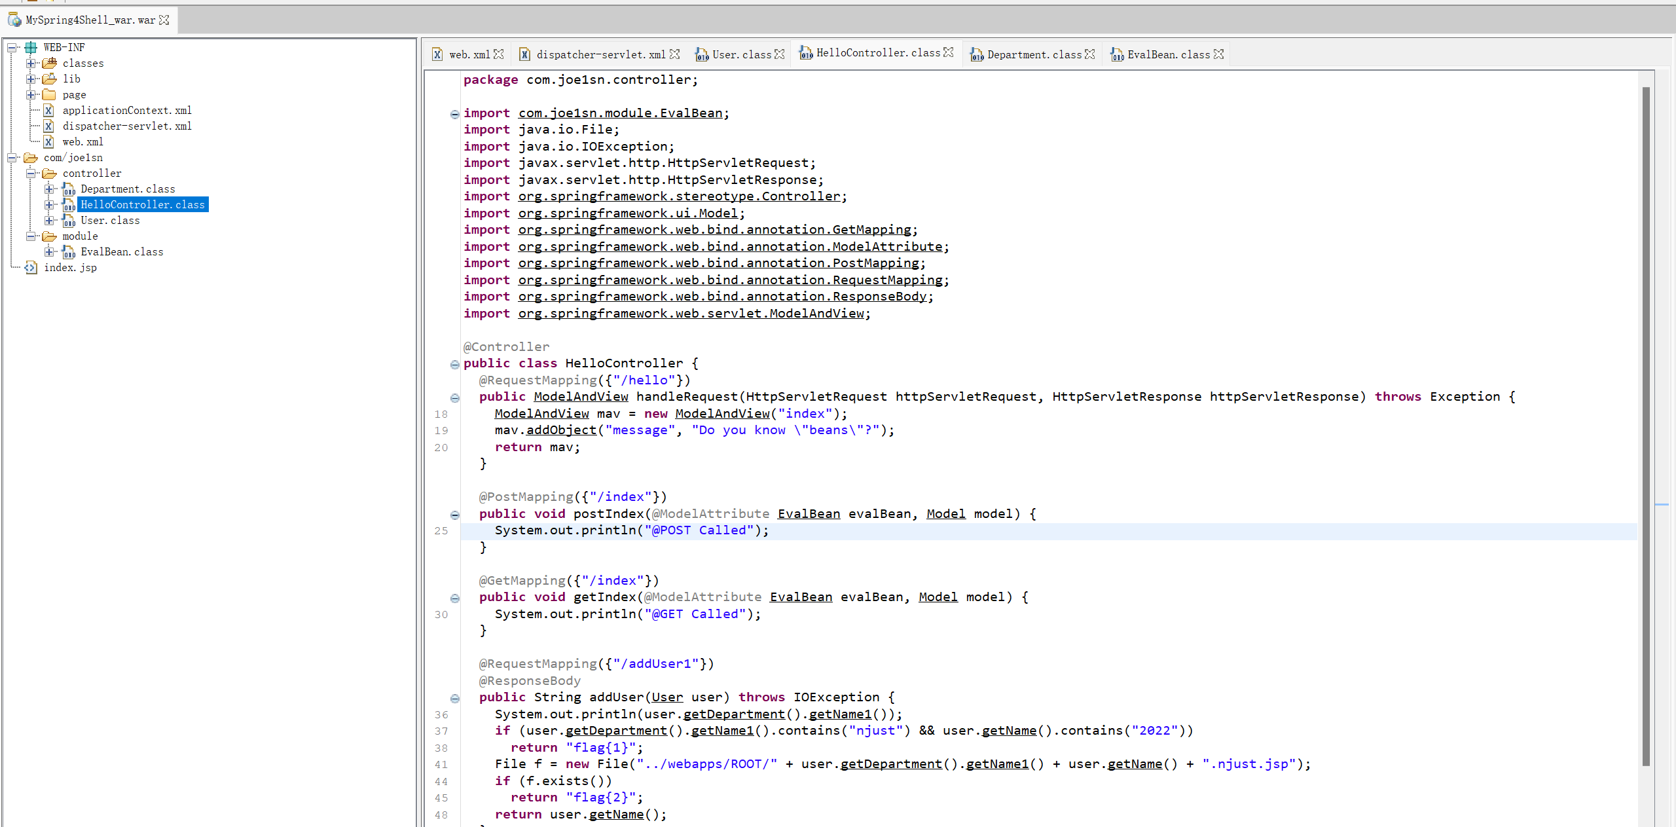Click the HelloController.class icon in the tree
Viewport: 1676px width, 827px height.
pos(69,204)
